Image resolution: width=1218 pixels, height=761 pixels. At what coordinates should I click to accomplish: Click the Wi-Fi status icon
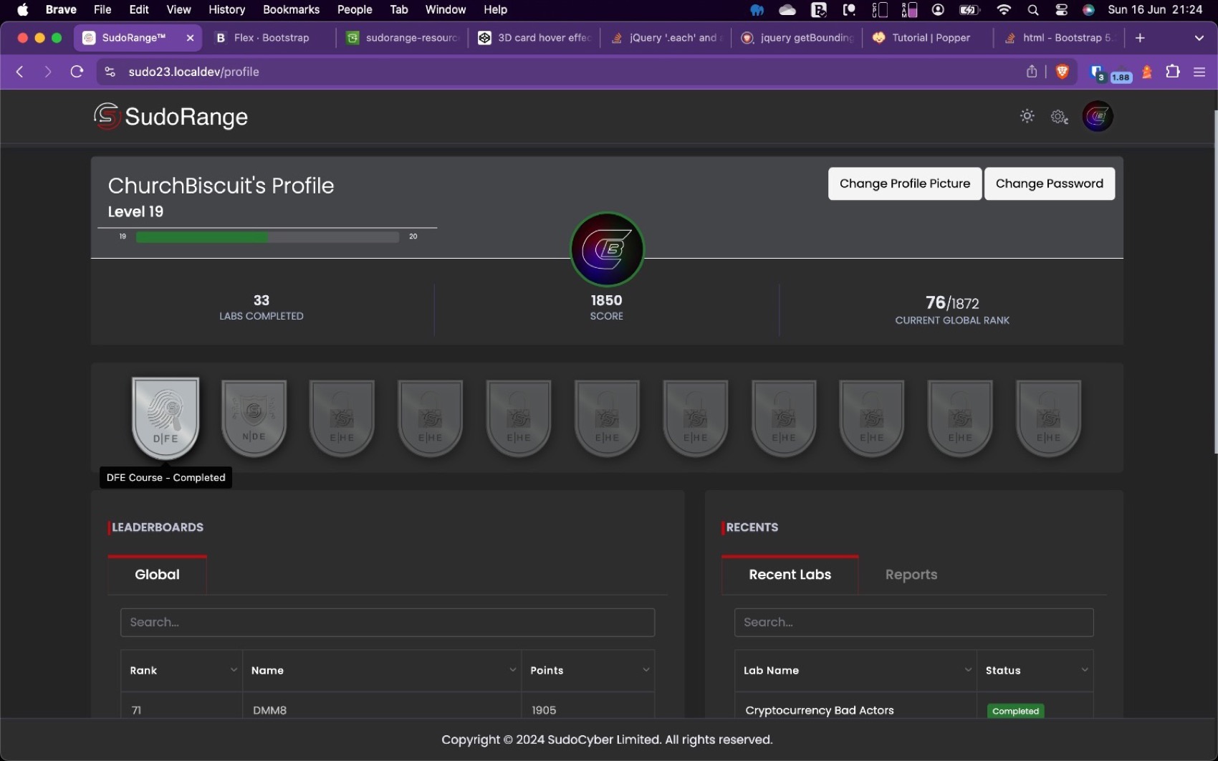point(1004,10)
